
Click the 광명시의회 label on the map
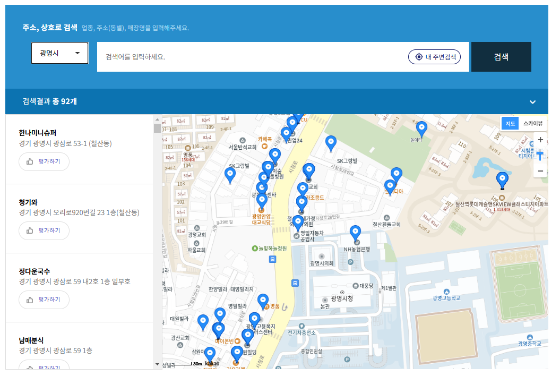pos(322,263)
